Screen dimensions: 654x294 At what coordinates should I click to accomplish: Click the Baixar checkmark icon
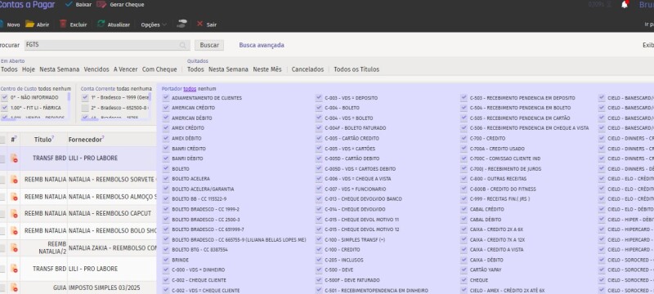click(69, 5)
